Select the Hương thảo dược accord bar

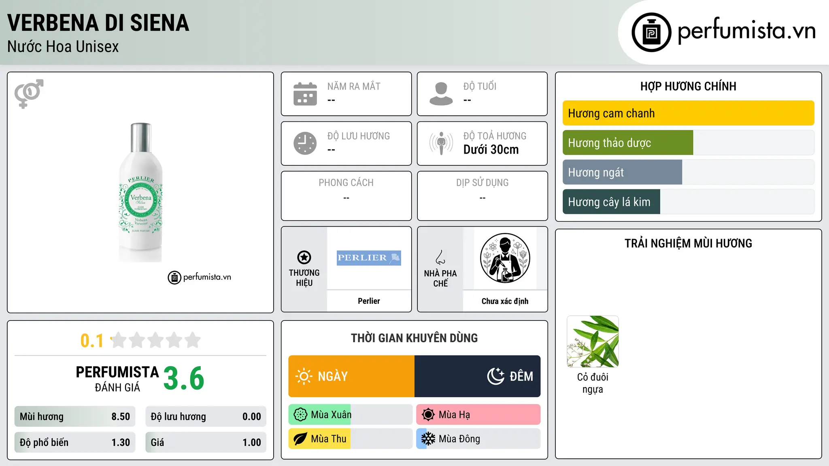(x=688, y=143)
